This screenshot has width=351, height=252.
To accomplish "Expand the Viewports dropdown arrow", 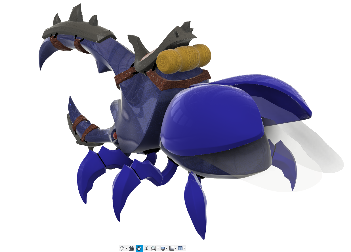I will click(184, 248).
